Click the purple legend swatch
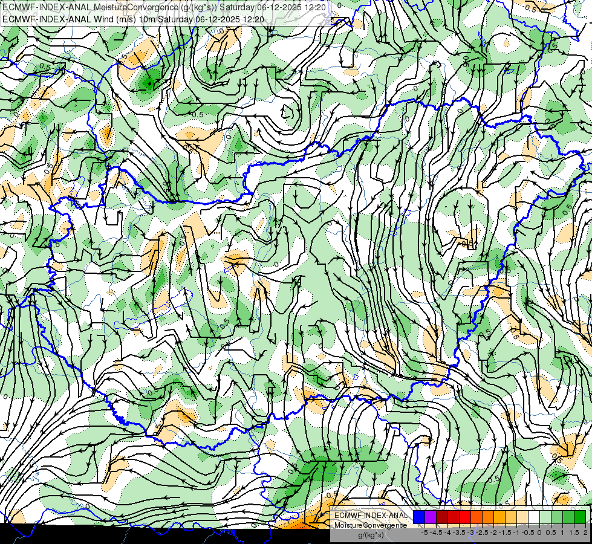This screenshot has width=592, height=544. coord(431,517)
